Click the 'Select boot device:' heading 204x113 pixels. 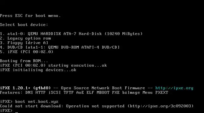point(24,25)
